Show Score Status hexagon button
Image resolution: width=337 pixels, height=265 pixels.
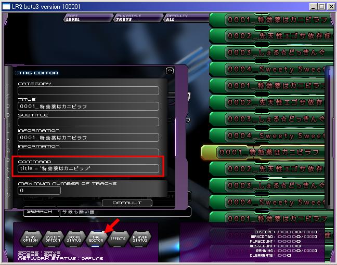(74, 239)
